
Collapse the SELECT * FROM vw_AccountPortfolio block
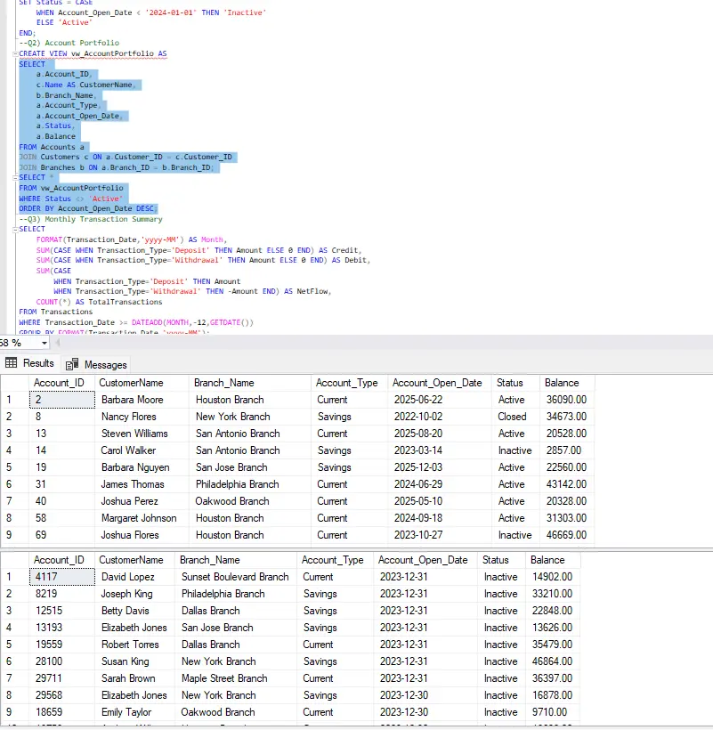(x=15, y=177)
